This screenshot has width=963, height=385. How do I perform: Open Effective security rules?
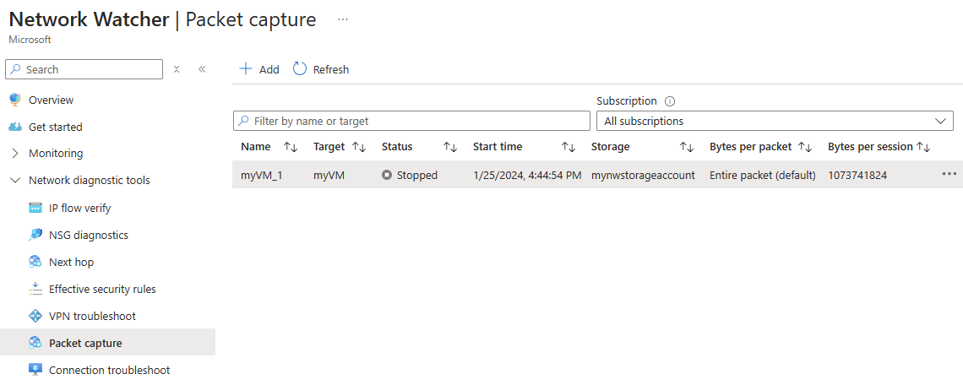pos(102,290)
